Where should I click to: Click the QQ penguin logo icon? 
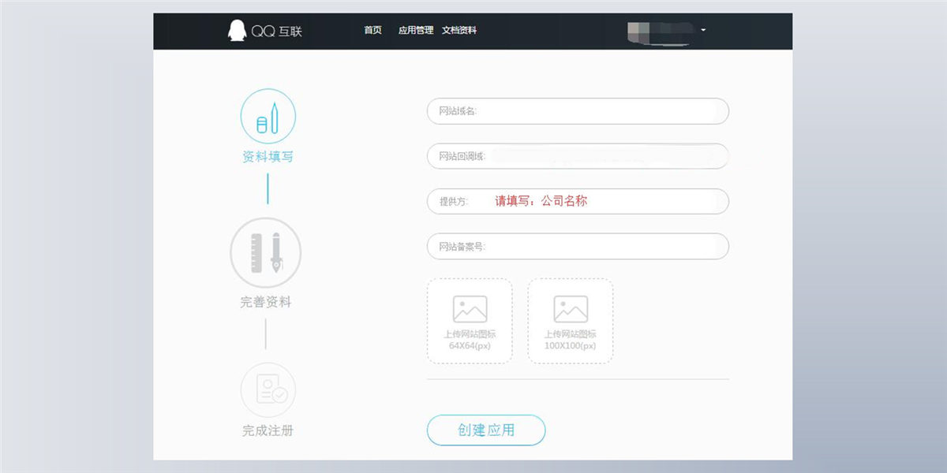(x=237, y=31)
